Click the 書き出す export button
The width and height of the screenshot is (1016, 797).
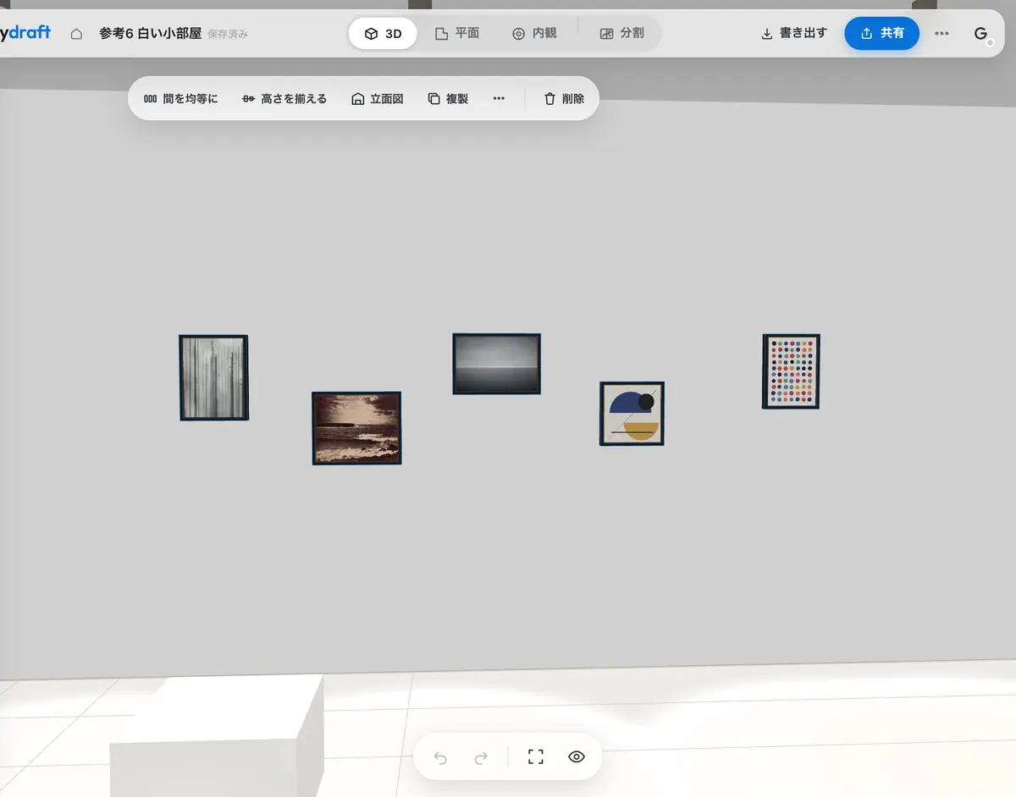[793, 34]
